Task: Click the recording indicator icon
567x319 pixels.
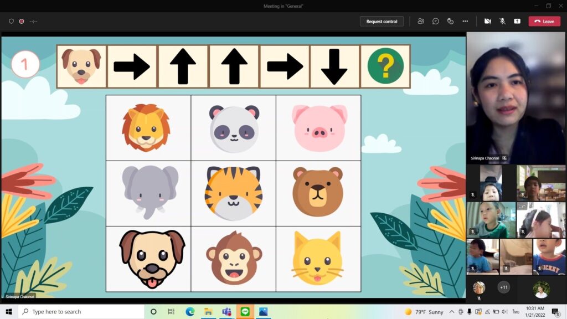Action: pos(22,21)
